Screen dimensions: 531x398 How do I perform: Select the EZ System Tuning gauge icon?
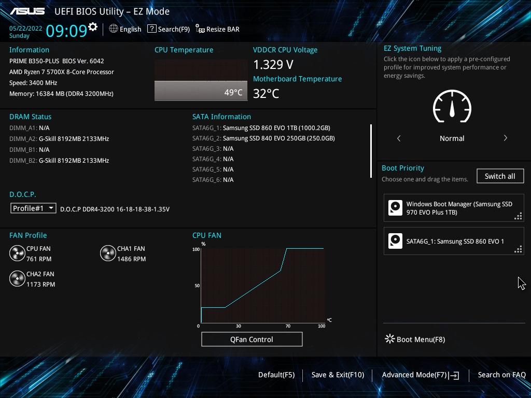tap(452, 107)
